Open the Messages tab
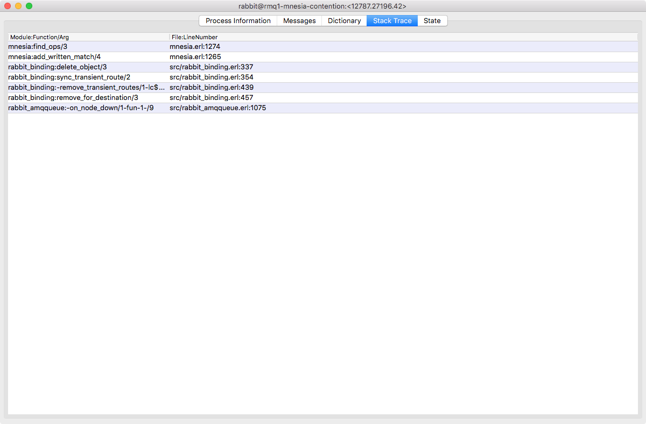Viewport: 646px width, 424px height. (x=299, y=21)
